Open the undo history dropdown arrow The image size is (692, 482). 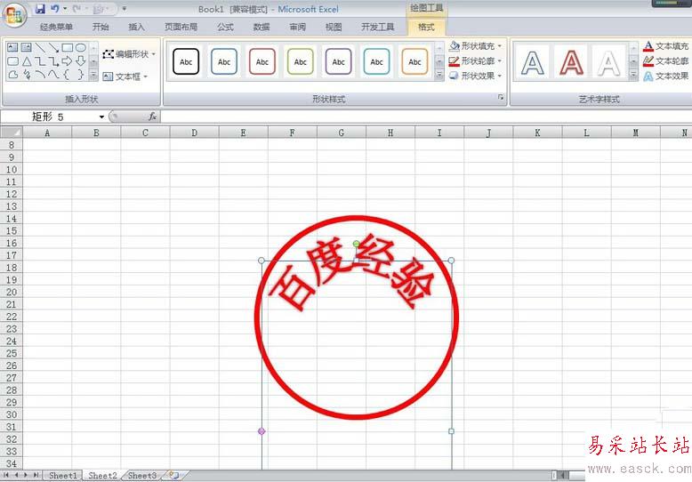coord(65,8)
